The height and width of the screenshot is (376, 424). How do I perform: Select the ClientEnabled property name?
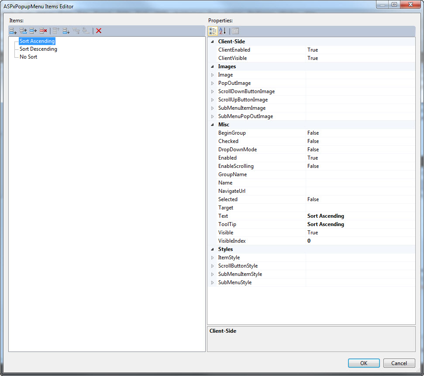tap(234, 50)
